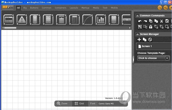Image resolution: width=172 pixels, height=110 pixels.
Task: Collapse the Common Commands panel
Action: (137, 16)
